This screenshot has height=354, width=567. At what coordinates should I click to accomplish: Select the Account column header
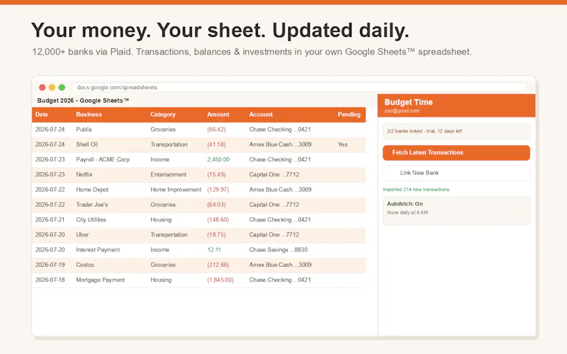click(x=261, y=115)
